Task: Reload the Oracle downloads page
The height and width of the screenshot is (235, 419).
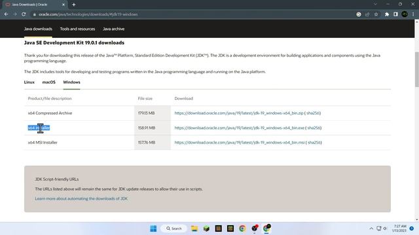Action: [x=24, y=14]
